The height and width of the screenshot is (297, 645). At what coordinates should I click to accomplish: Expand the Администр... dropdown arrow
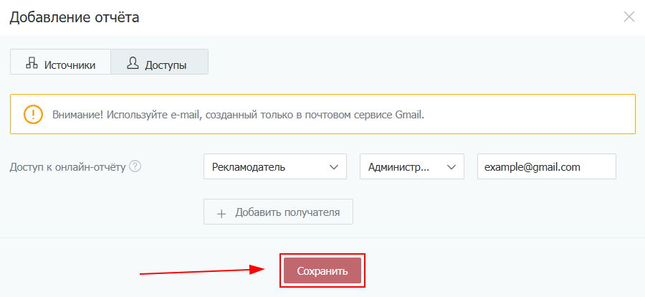(451, 167)
